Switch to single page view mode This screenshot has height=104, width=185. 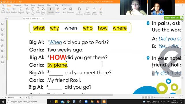(x=143, y=98)
